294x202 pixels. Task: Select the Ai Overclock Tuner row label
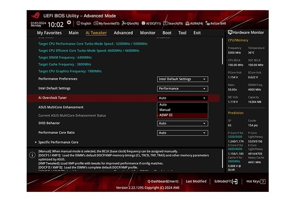click(52, 98)
